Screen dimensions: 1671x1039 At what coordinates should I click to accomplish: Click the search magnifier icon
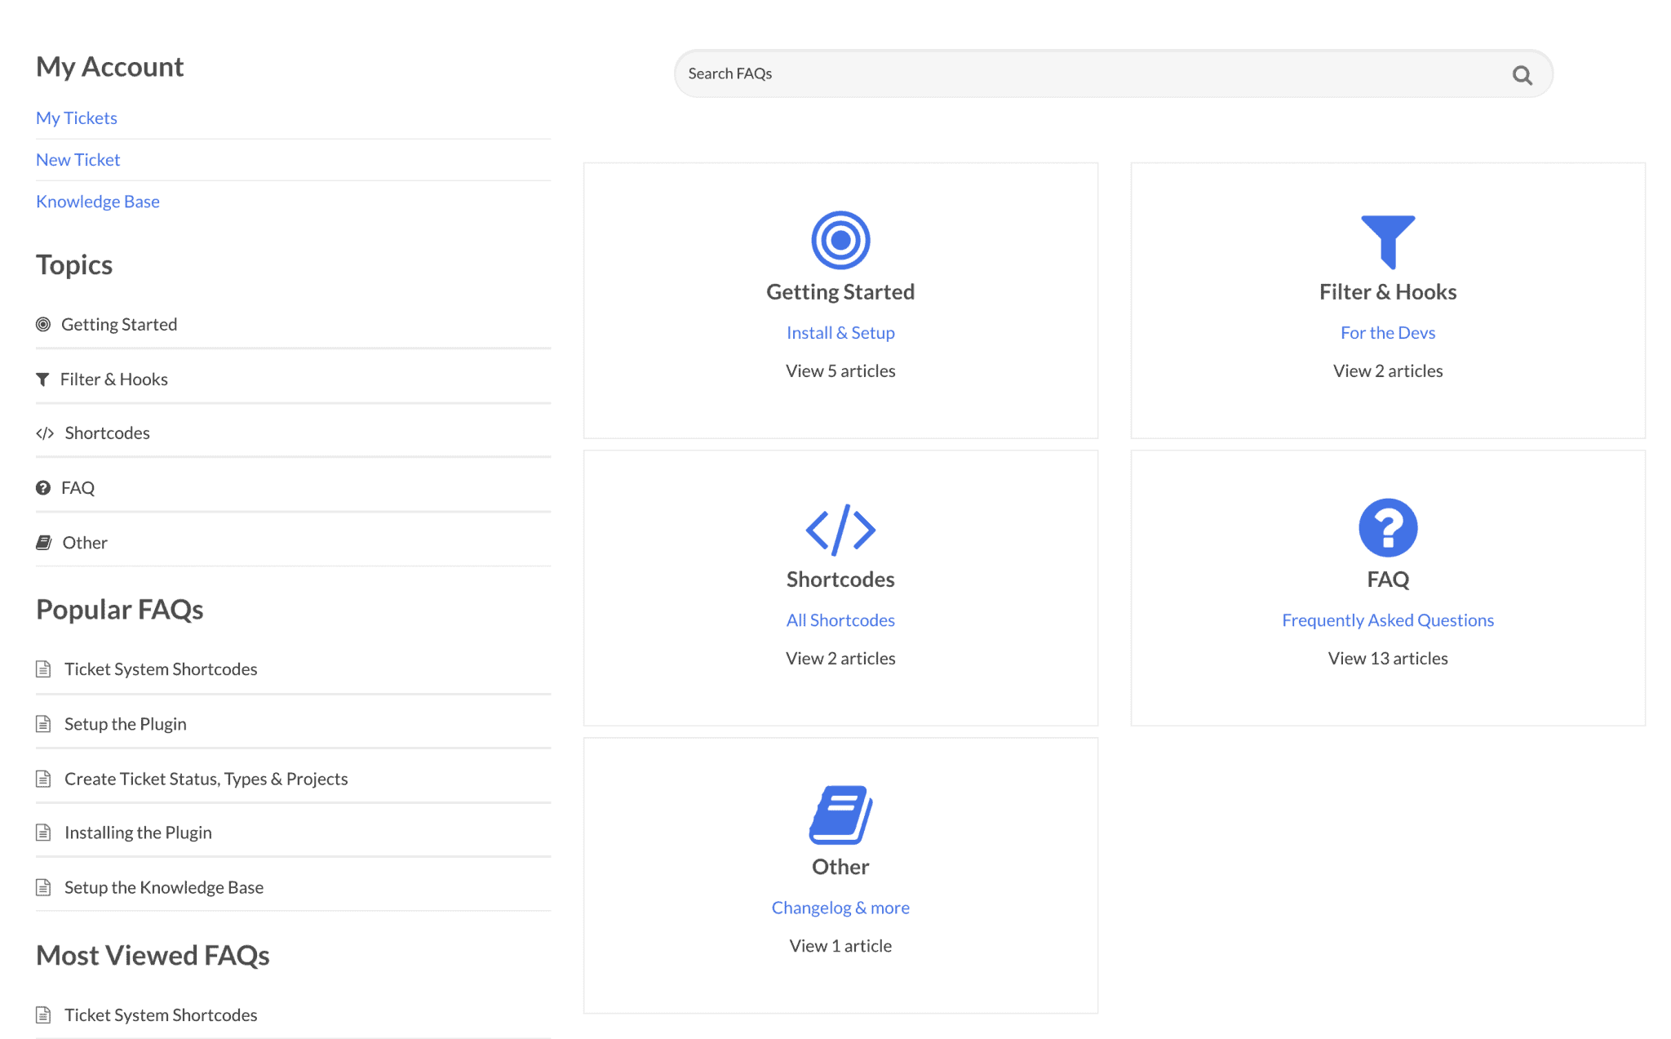coord(1521,74)
